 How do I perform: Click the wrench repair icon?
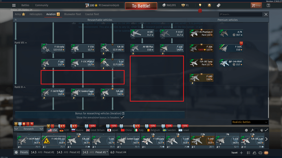[x=252, y=130]
